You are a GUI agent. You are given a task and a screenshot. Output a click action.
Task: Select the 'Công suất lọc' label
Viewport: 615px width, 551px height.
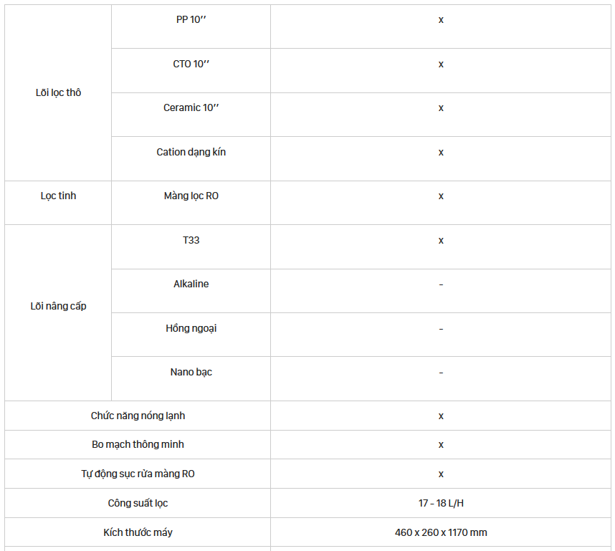tap(138, 503)
